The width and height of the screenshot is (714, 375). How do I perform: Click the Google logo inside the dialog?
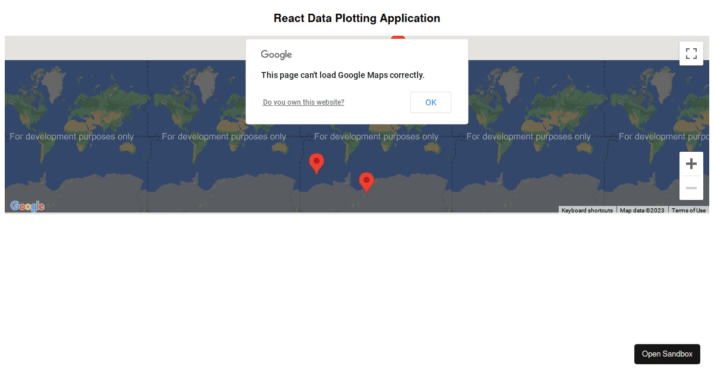click(x=275, y=54)
